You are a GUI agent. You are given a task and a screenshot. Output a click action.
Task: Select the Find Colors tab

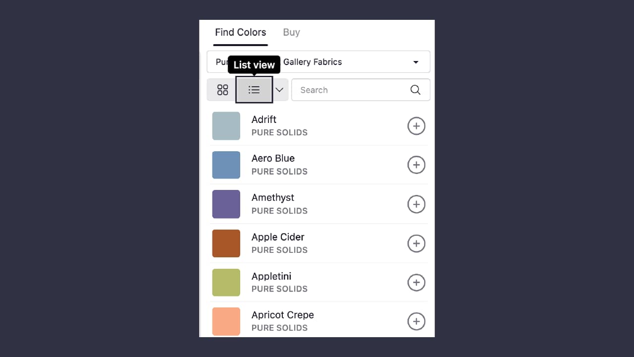[x=240, y=32]
